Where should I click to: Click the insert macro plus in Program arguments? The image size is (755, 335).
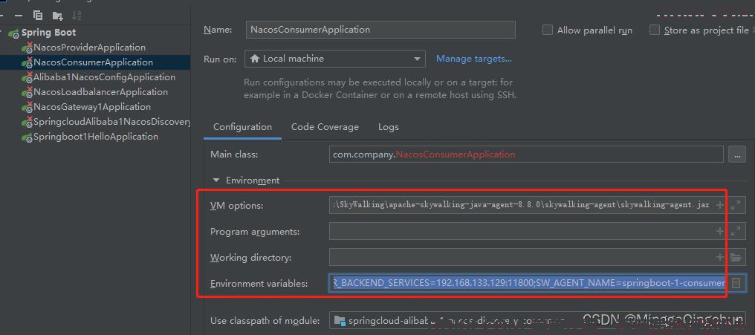[x=720, y=231]
